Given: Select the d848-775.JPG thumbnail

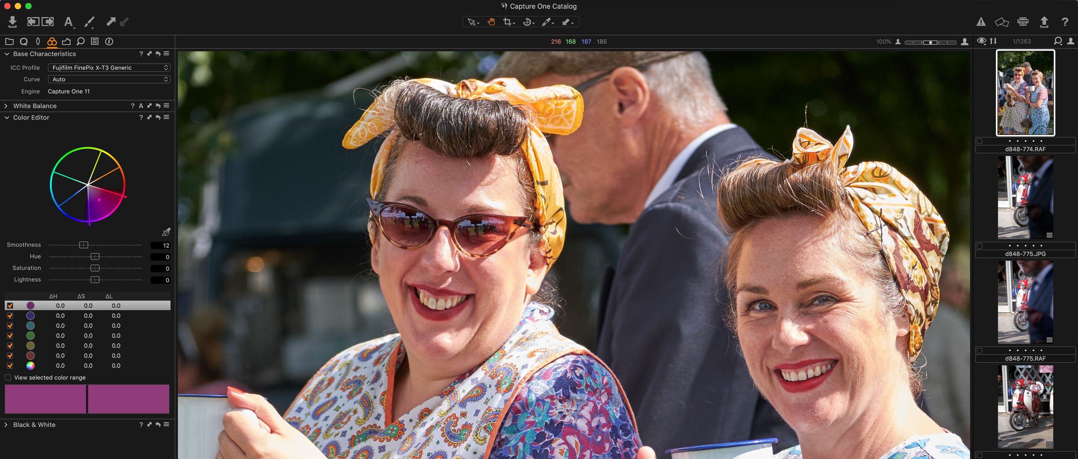Looking at the screenshot, I should coord(1025,197).
